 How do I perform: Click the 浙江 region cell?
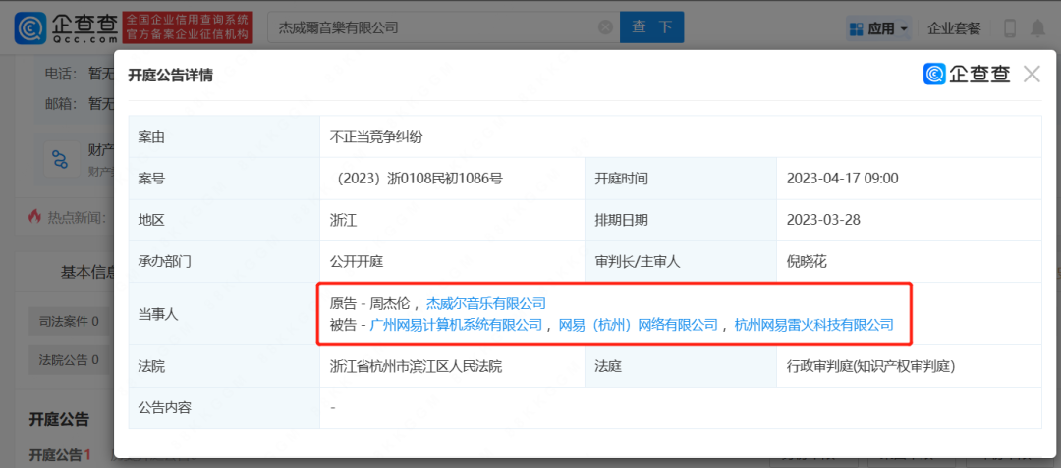[343, 220]
